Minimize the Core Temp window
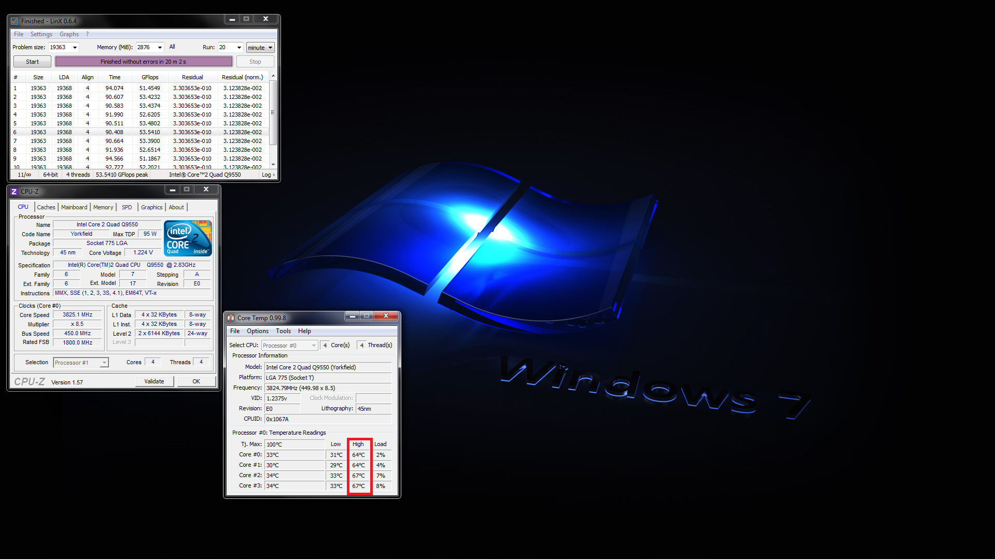Image resolution: width=995 pixels, height=559 pixels. pyautogui.click(x=352, y=316)
